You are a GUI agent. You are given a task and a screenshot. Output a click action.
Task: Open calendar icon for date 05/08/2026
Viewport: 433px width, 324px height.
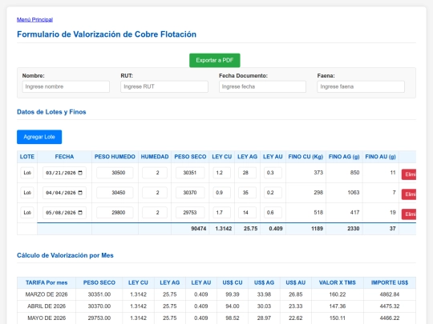80,213
